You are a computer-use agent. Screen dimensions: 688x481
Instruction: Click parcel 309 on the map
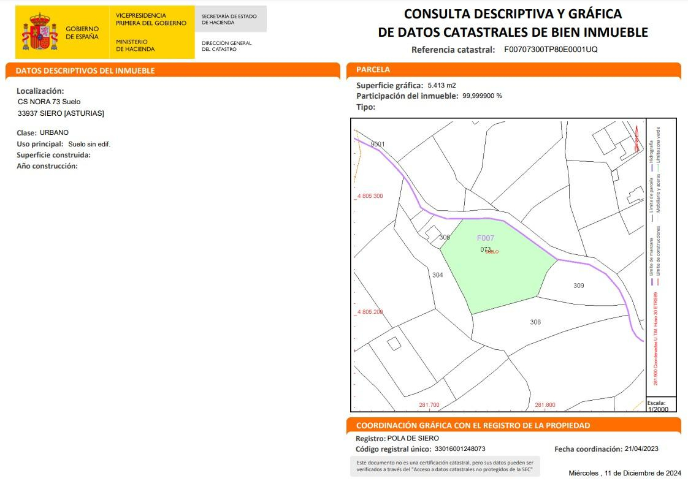tap(578, 286)
